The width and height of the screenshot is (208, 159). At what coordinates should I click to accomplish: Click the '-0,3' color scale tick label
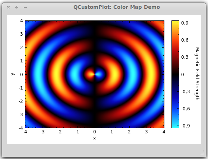(x=186, y=92)
